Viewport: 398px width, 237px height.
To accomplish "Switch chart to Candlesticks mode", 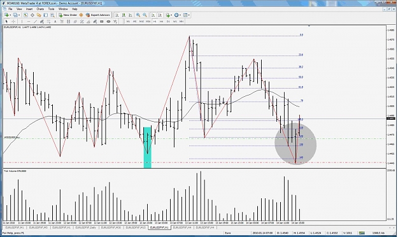I will [124, 15].
